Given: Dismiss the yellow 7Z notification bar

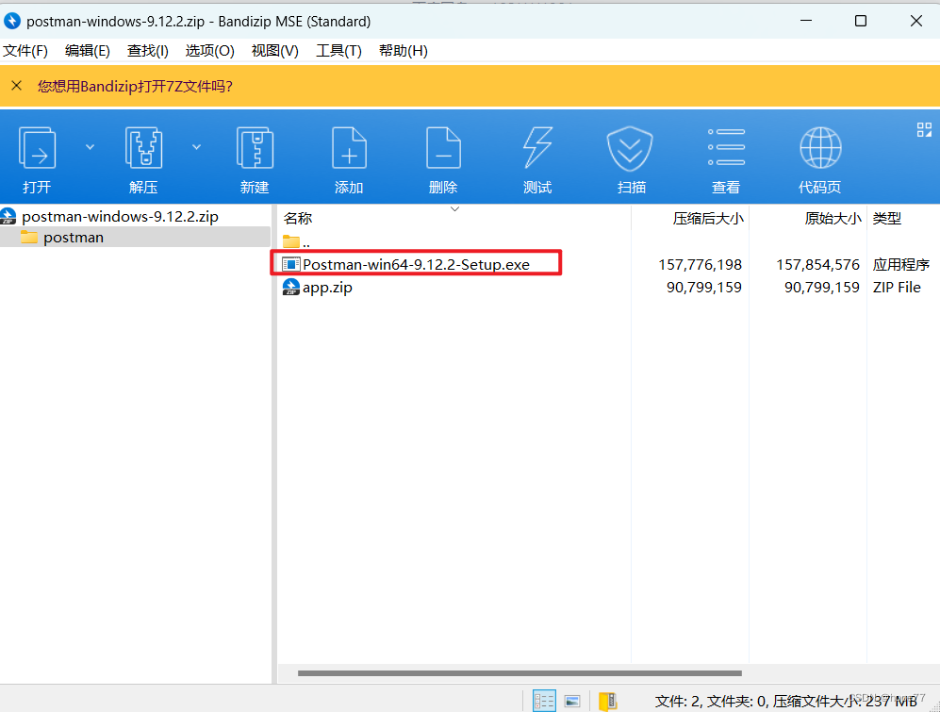Looking at the screenshot, I should point(17,86).
